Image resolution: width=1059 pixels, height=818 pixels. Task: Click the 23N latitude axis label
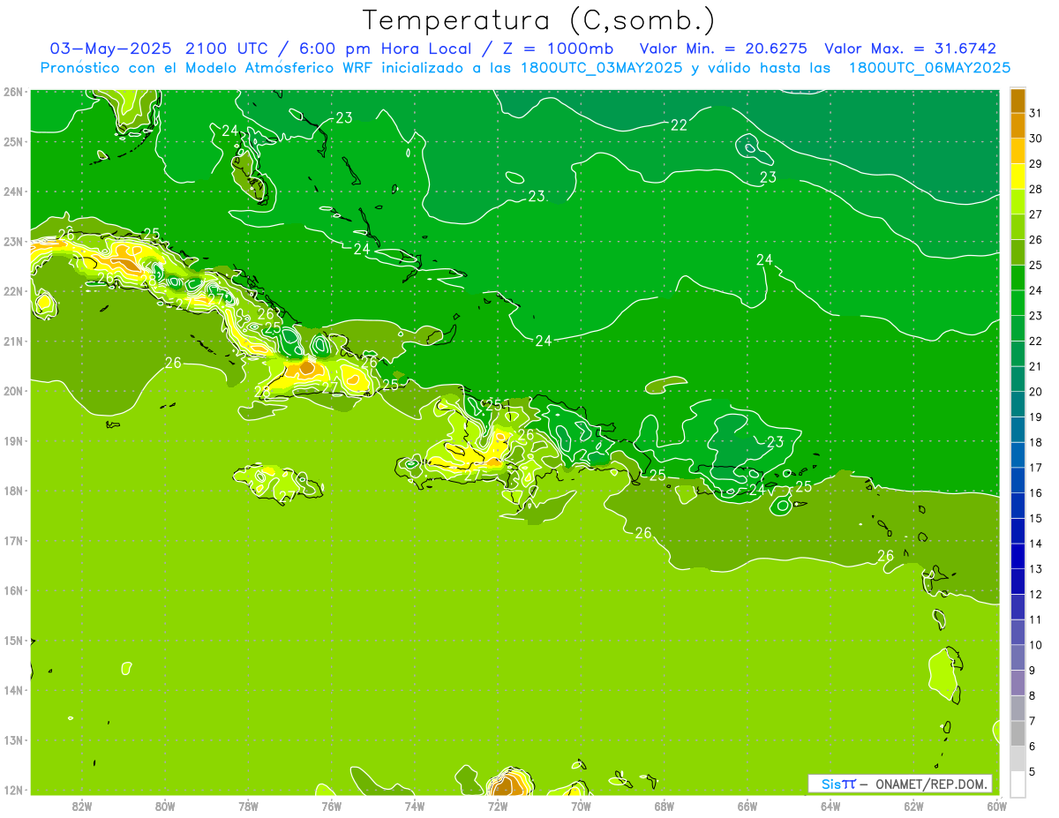pos(12,241)
